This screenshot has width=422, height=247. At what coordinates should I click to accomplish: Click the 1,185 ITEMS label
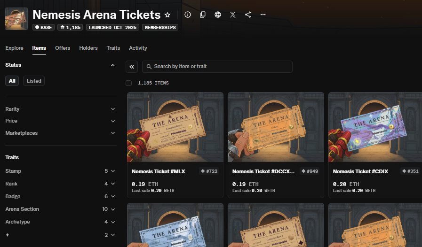(x=153, y=83)
